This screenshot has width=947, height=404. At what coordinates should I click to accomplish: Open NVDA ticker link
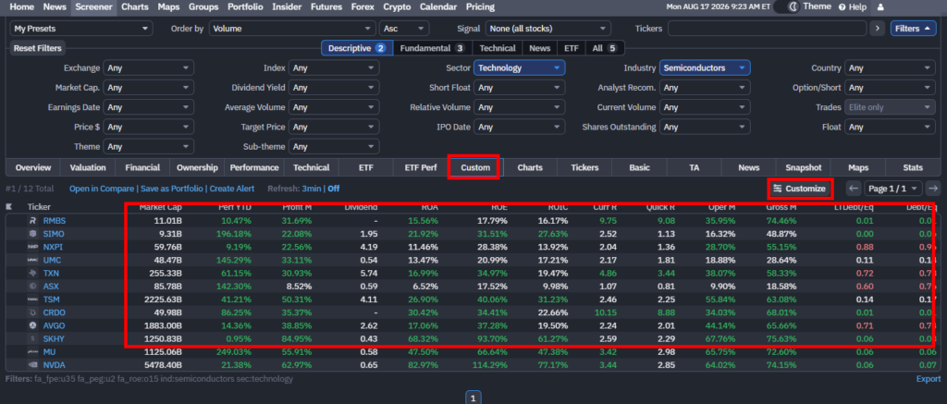point(54,365)
